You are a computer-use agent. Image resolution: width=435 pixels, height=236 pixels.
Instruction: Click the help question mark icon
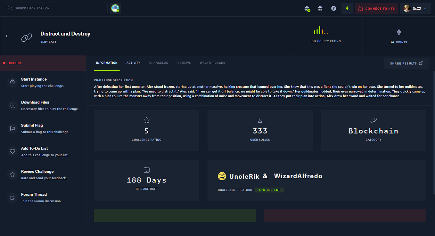click(x=333, y=8)
